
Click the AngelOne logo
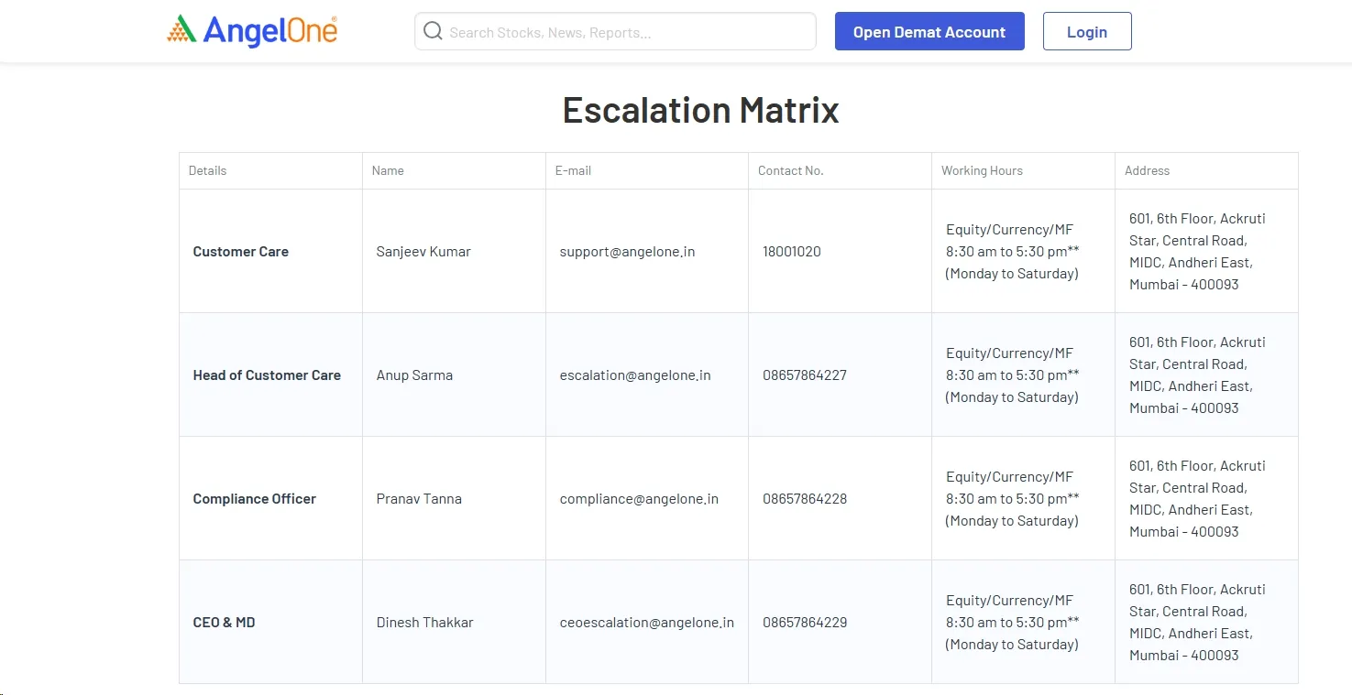252,31
